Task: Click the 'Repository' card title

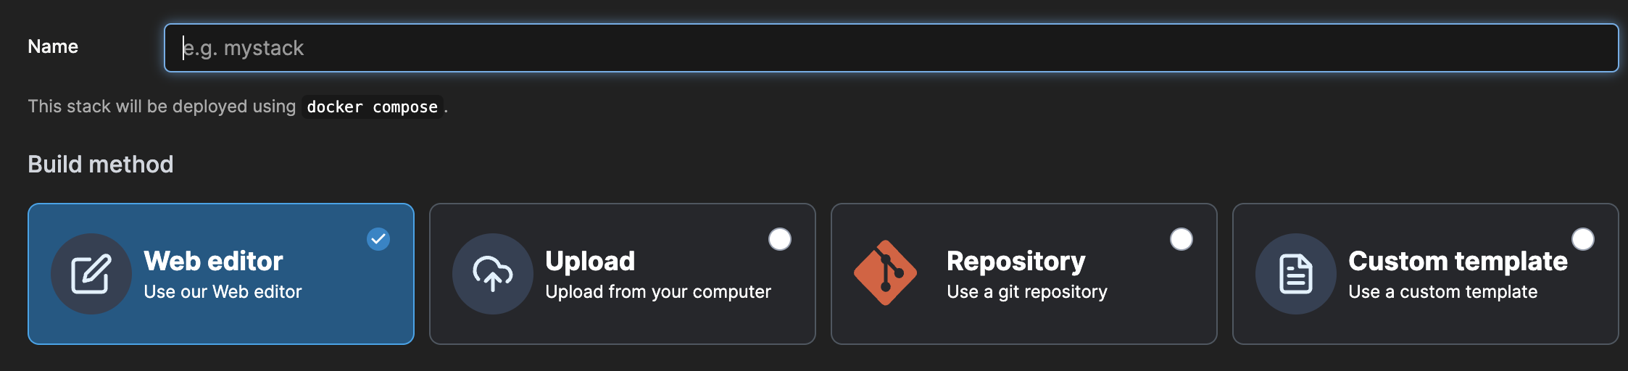Action: click(1016, 261)
